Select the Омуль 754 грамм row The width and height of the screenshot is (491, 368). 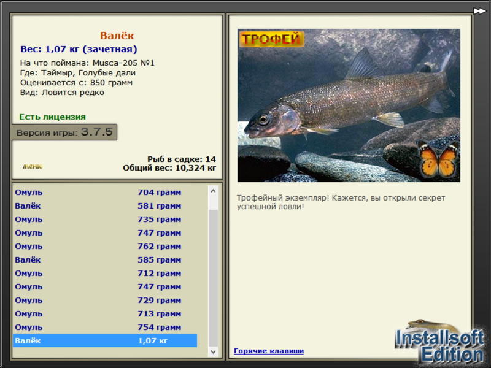[105, 327]
